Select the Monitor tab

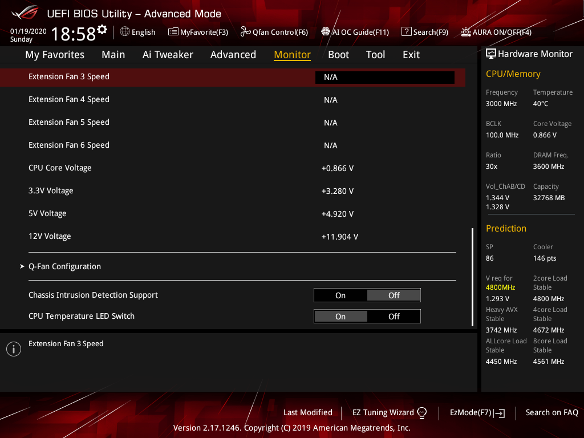(x=293, y=55)
